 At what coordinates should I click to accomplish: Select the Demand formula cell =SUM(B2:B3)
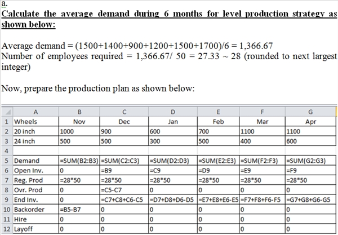coord(79,161)
